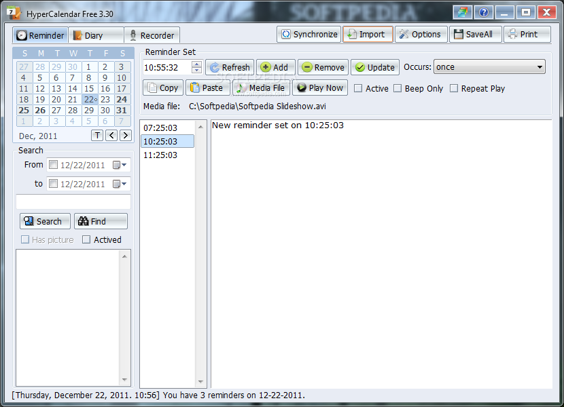Screen dimensions: 564x407
Task: Paste the reminder
Action: point(207,88)
